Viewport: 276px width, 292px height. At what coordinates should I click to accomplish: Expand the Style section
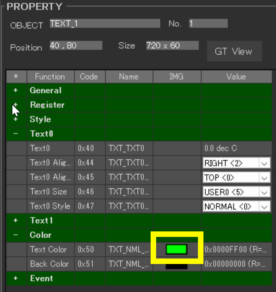tap(16, 119)
